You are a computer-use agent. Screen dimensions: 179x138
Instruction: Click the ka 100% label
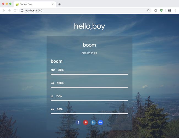pyautogui.click(x=57, y=83)
